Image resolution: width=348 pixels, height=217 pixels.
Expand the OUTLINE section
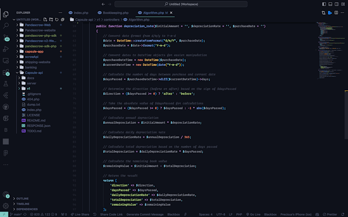(x=22, y=198)
